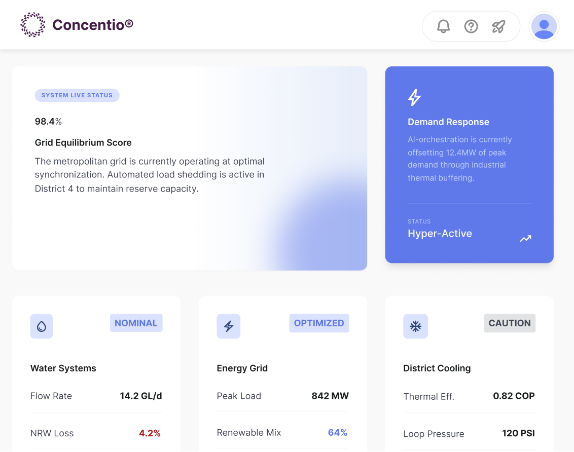Open the Grid Equilibrium Score heading

click(x=83, y=143)
